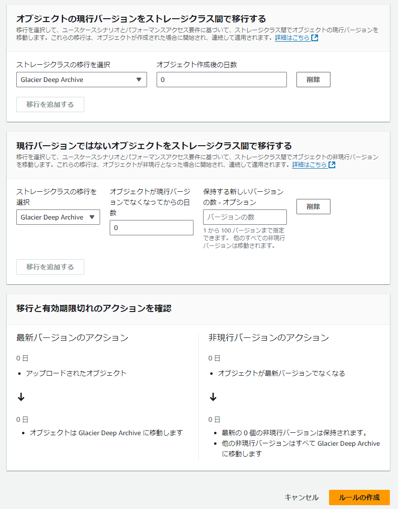Click 削除 button in current version section
Screen dimensions: 398x509
(x=313, y=80)
